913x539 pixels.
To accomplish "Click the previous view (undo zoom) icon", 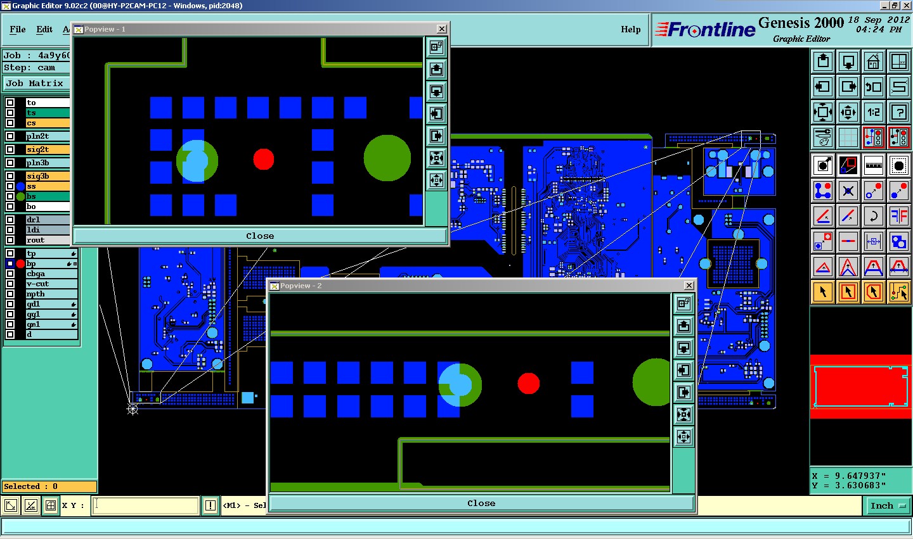I will 874,87.
